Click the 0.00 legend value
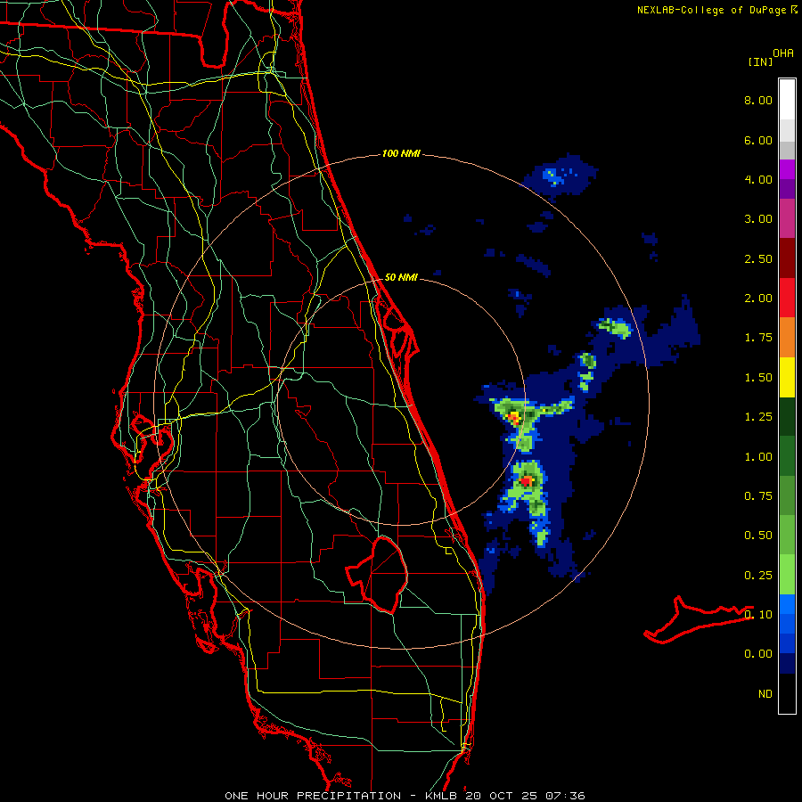Viewport: 802px width, 802px height. coord(758,654)
